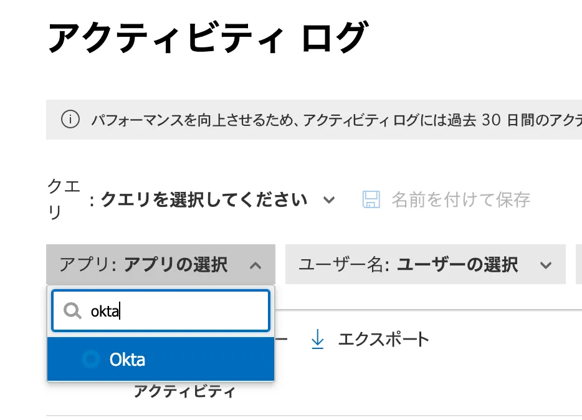Open the ユーザー名: ユーザーの選択 filter
The width and height of the screenshot is (582, 420).
tap(408, 265)
